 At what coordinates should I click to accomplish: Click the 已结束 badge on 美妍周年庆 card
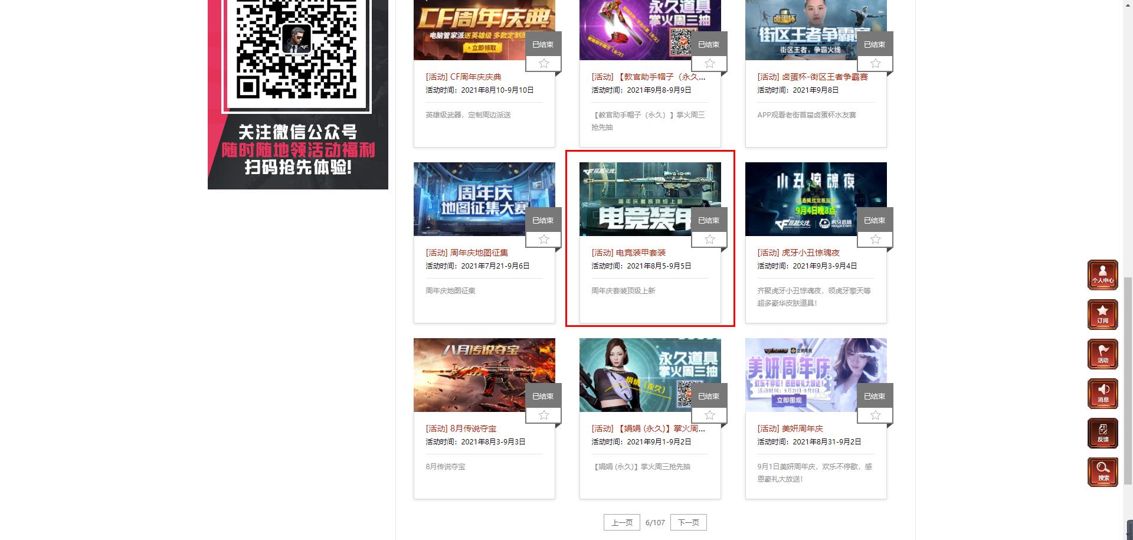pyautogui.click(x=875, y=396)
